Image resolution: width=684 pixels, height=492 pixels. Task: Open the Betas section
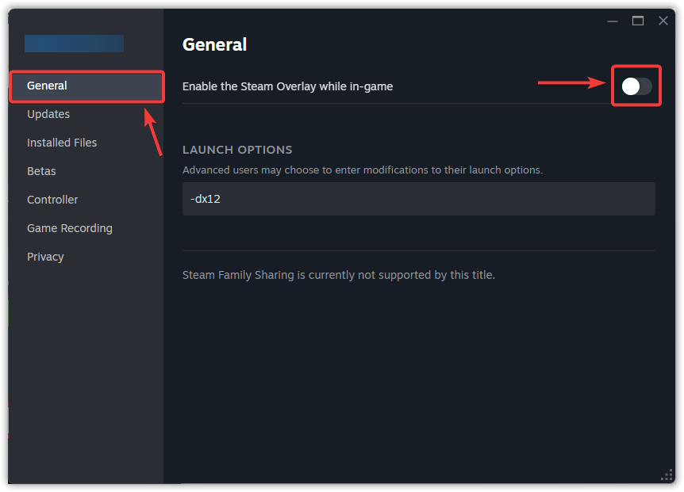pyautogui.click(x=41, y=171)
